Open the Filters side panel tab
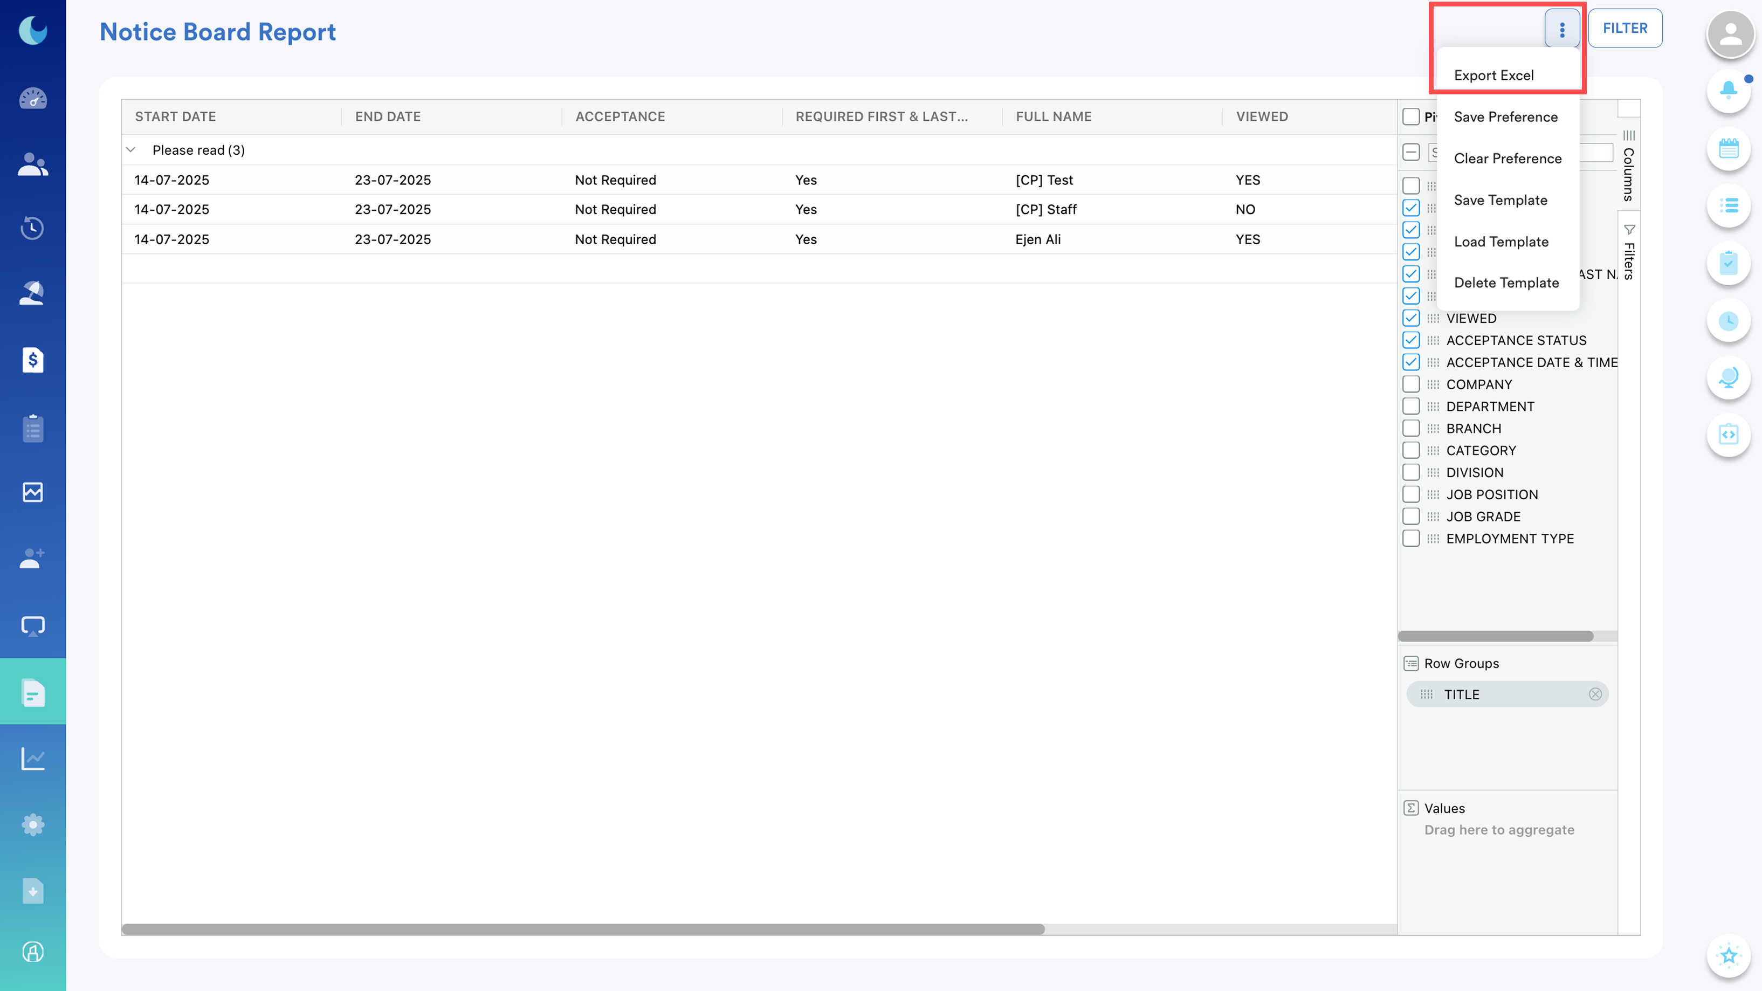The width and height of the screenshot is (1762, 991). click(x=1629, y=253)
